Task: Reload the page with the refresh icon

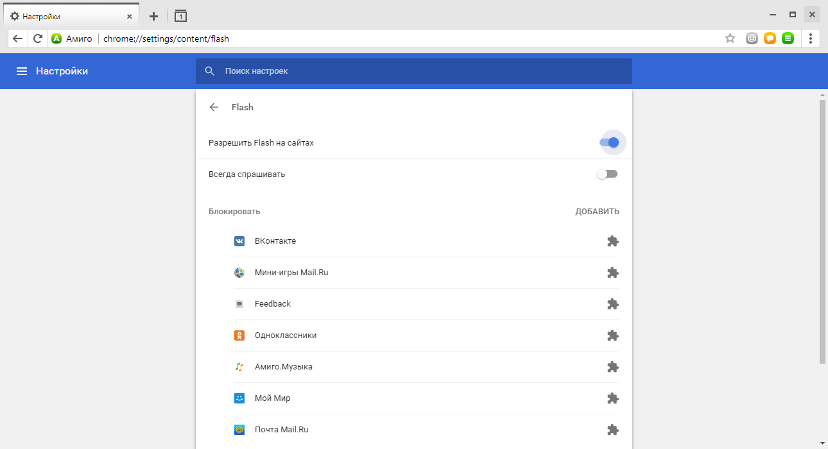Action: point(38,38)
